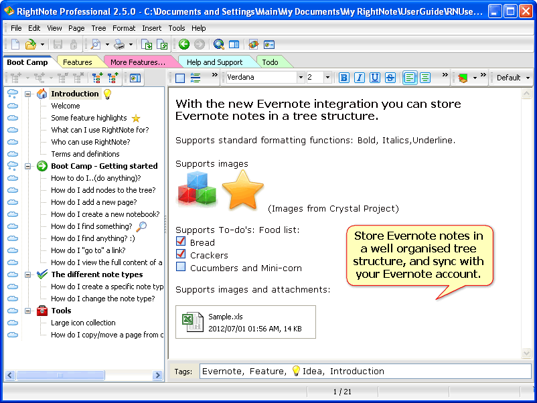Toggle underline formatting
537x403 pixels.
coord(375,78)
